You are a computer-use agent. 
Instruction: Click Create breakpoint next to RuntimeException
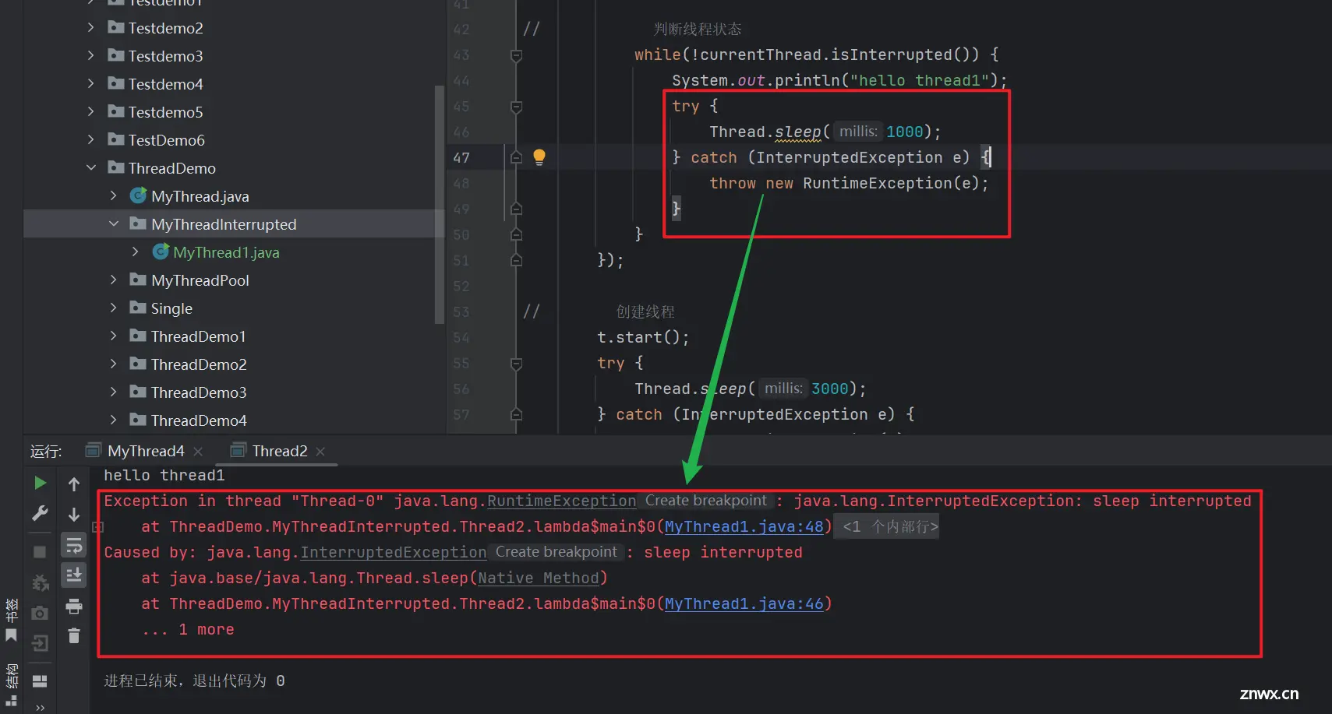[x=705, y=501]
